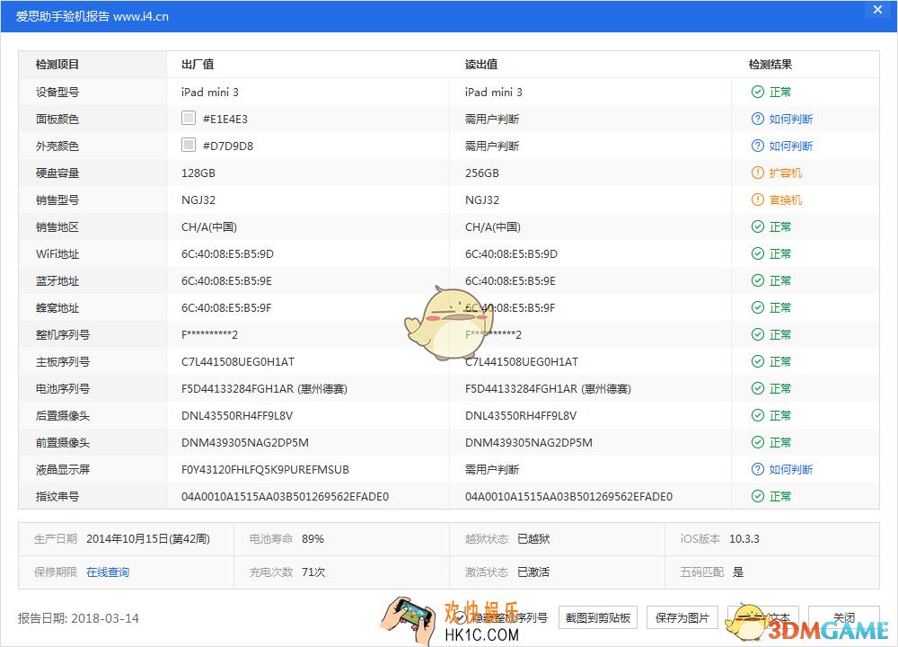Viewport: 898px width, 647px height.
Task: Click iOS version value 10.3.3
Action: 744,538
